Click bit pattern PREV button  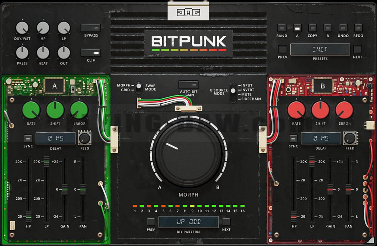[151, 222]
